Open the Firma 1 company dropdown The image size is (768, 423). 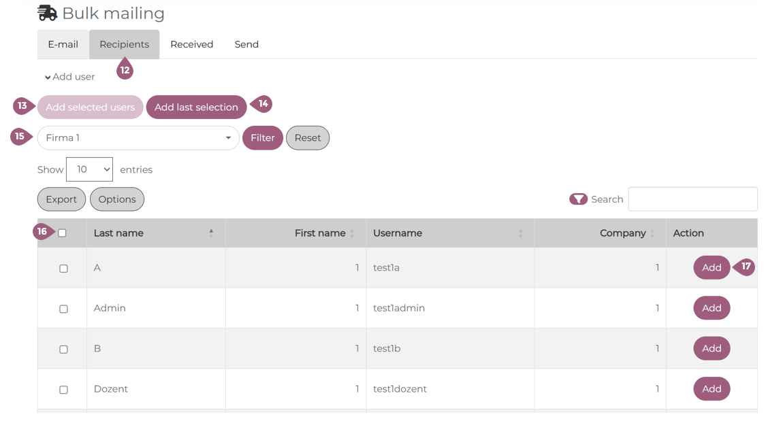coord(138,138)
